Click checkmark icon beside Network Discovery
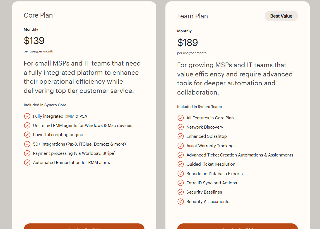The width and height of the screenshot is (320, 229). tap(181, 127)
